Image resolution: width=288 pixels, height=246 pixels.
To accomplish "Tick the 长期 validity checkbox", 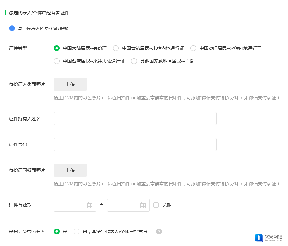I will click(x=156, y=205).
